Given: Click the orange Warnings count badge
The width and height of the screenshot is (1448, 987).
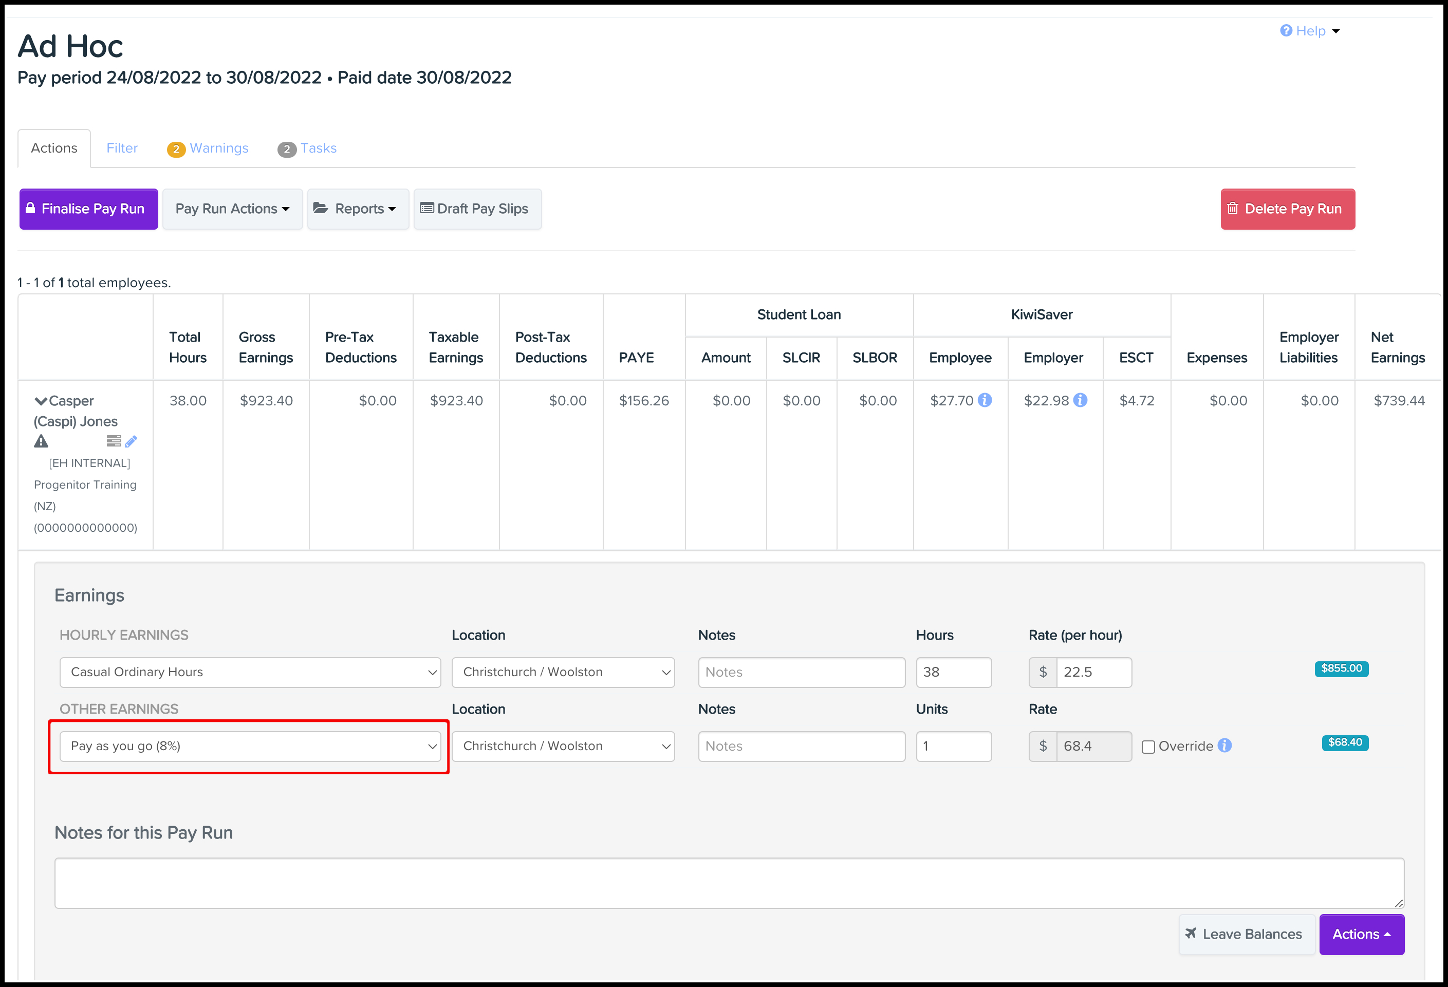Looking at the screenshot, I should click(176, 149).
